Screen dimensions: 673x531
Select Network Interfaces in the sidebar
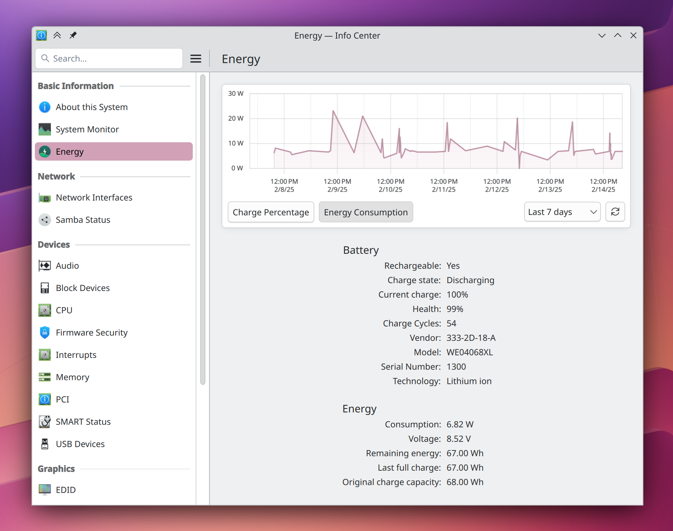pyautogui.click(x=94, y=197)
